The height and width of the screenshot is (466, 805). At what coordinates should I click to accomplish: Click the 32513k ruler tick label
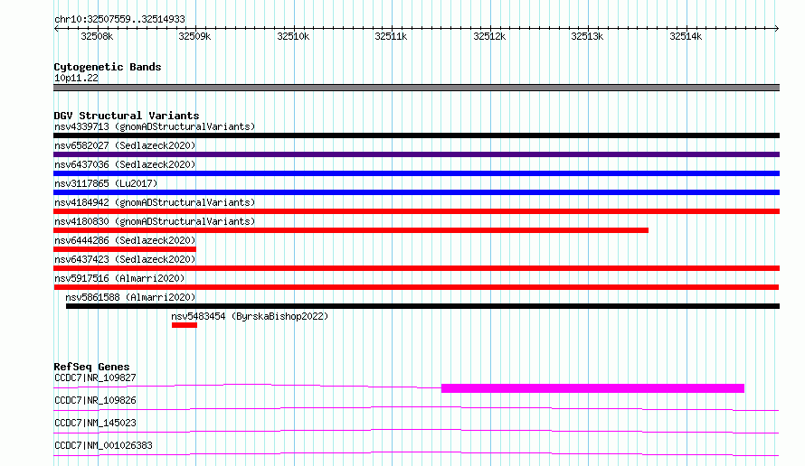[587, 36]
